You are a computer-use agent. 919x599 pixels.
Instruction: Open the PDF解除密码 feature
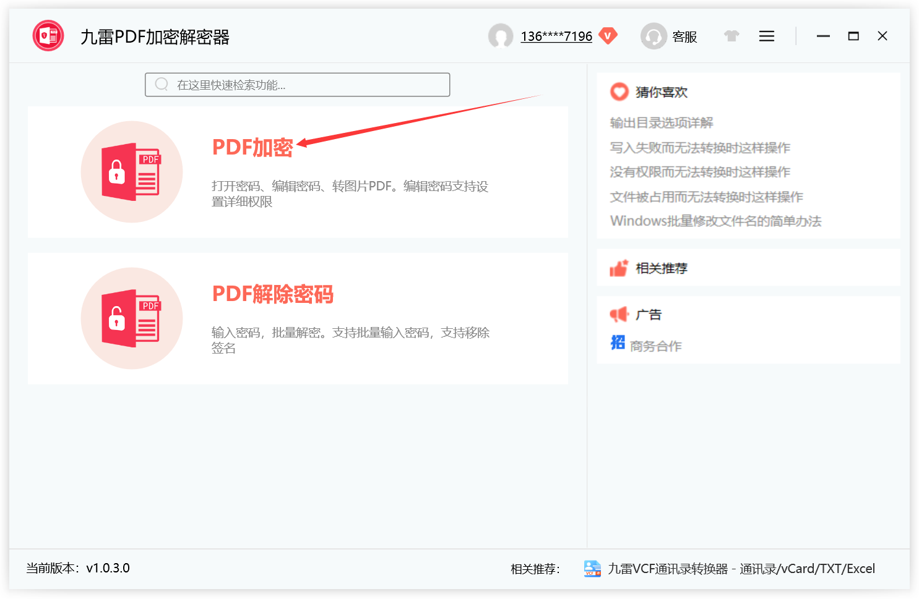273,294
